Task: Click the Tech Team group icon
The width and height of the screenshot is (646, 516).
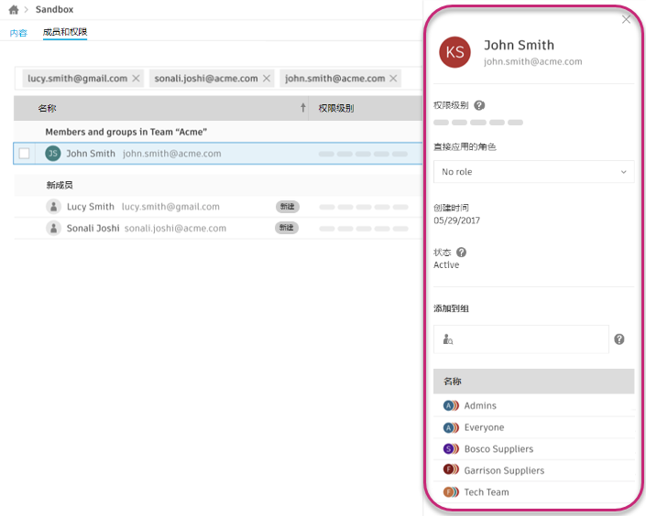Action: [x=451, y=492]
